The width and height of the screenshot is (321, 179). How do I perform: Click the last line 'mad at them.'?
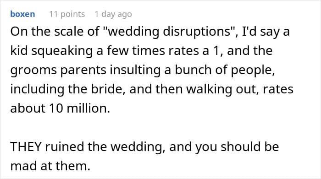pyautogui.click(x=50, y=166)
